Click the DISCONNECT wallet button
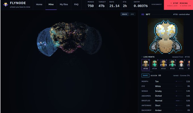The height and width of the screenshot is (113, 193). [157, 5]
